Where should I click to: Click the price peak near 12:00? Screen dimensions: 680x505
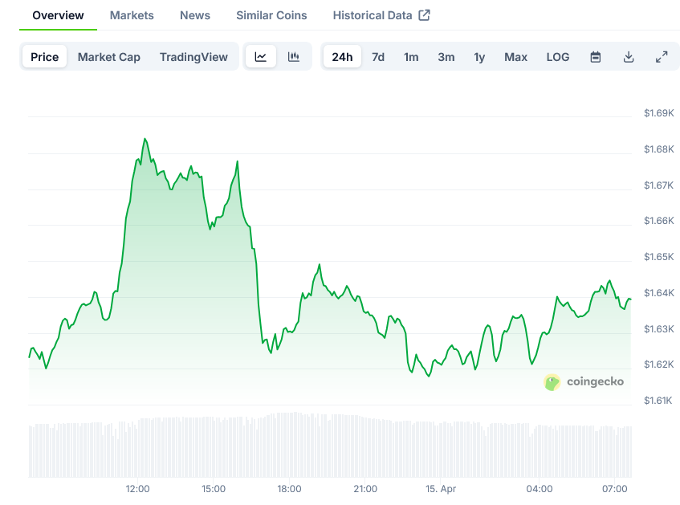145,140
